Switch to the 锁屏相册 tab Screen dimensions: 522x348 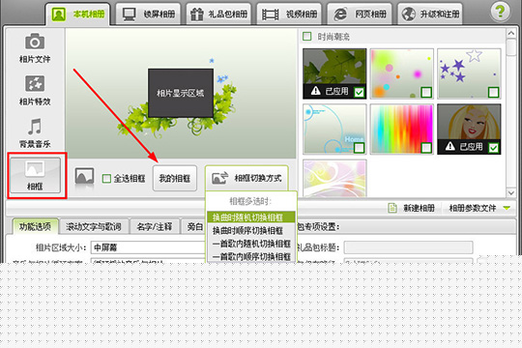[149, 14]
